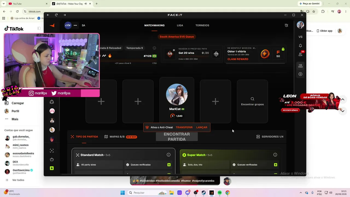The image size is (350, 197).
Task: Show Super Match info icon
Action: tap(275, 155)
